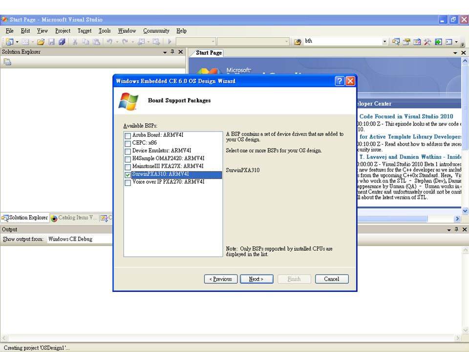Click the Save All toolbar icon
Screen dimensions: 469x352
pos(62,42)
